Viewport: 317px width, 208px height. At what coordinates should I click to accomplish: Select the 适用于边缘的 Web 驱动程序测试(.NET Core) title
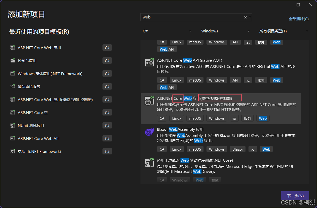(195, 160)
